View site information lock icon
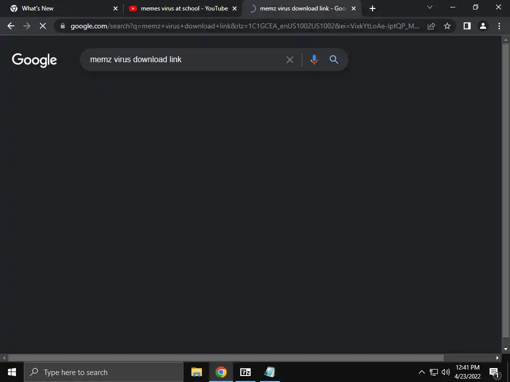The image size is (510, 382). coord(63,26)
